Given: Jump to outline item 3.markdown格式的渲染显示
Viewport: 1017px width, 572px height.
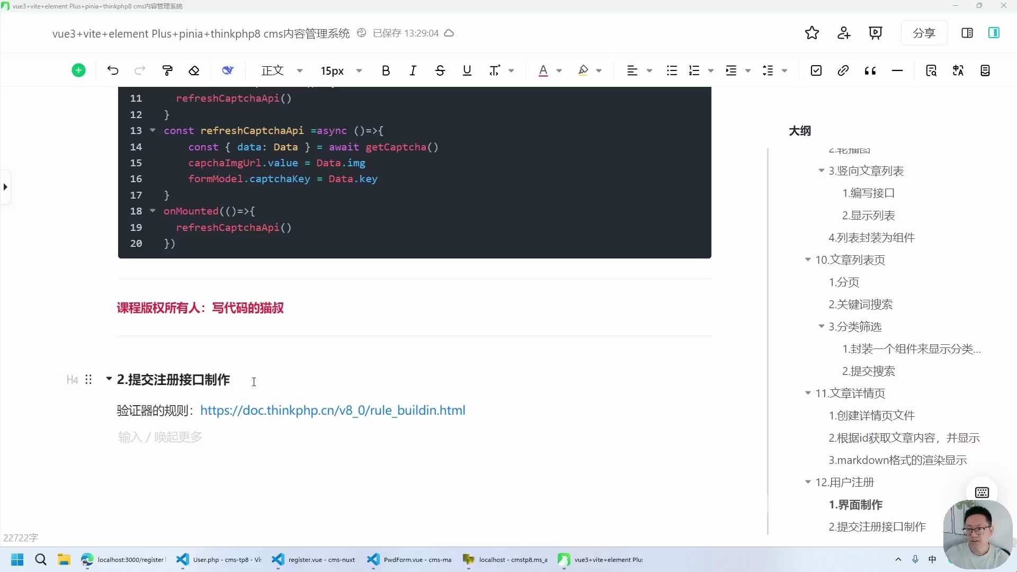Looking at the screenshot, I should pyautogui.click(x=898, y=460).
